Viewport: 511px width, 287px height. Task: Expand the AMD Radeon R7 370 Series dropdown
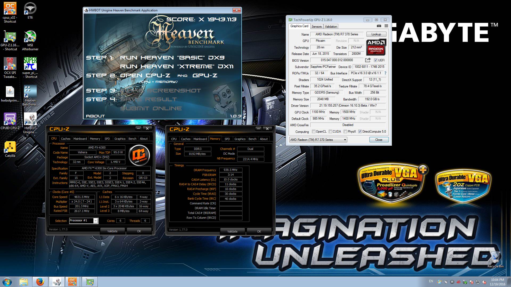[x=345, y=140]
